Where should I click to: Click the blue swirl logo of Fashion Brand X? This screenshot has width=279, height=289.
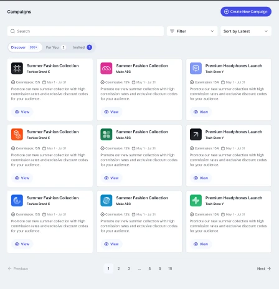point(17,201)
